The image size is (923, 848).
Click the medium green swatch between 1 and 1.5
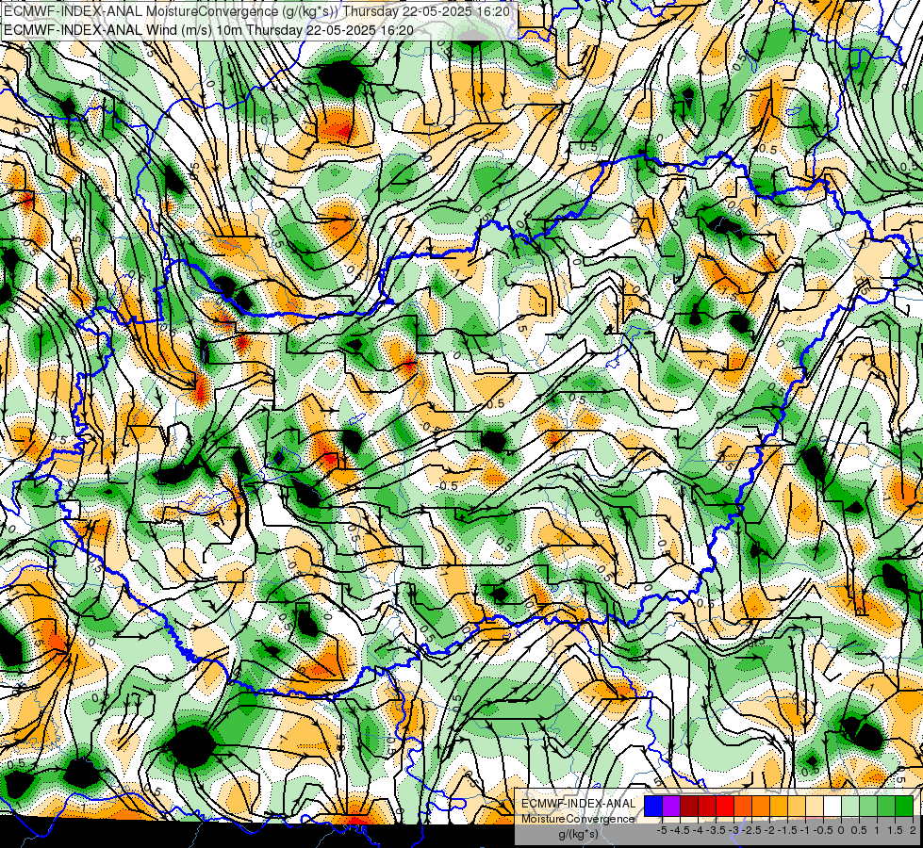tap(886, 806)
